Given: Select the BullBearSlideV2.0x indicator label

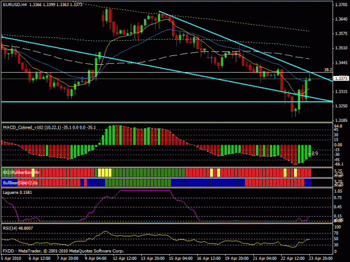Looking at the screenshot, I should point(20,183).
